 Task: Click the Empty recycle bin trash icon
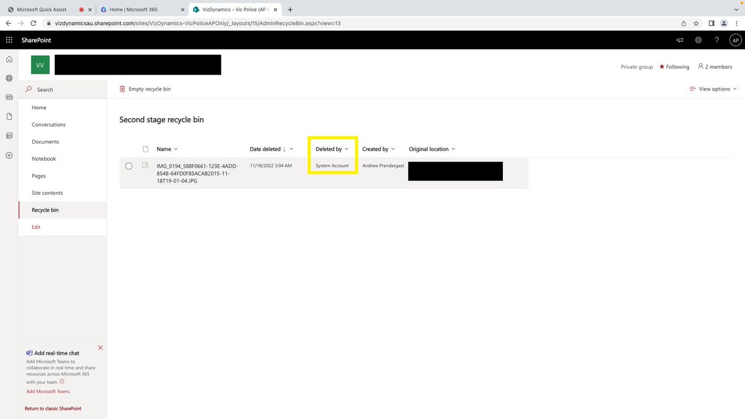[x=122, y=89]
